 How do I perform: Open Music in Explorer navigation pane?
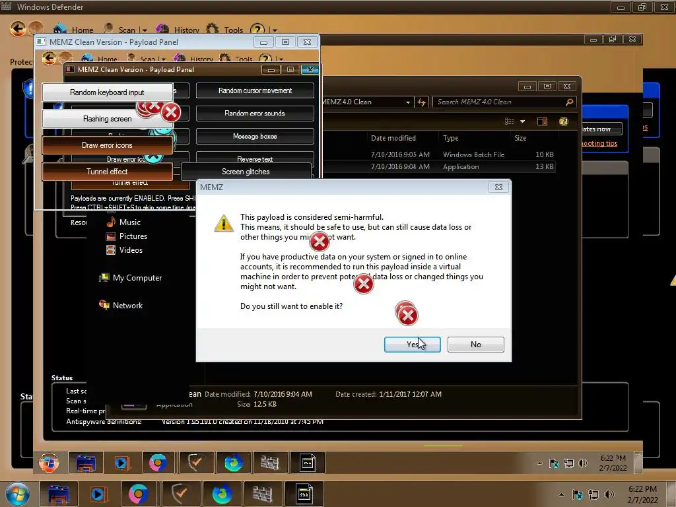123,222
